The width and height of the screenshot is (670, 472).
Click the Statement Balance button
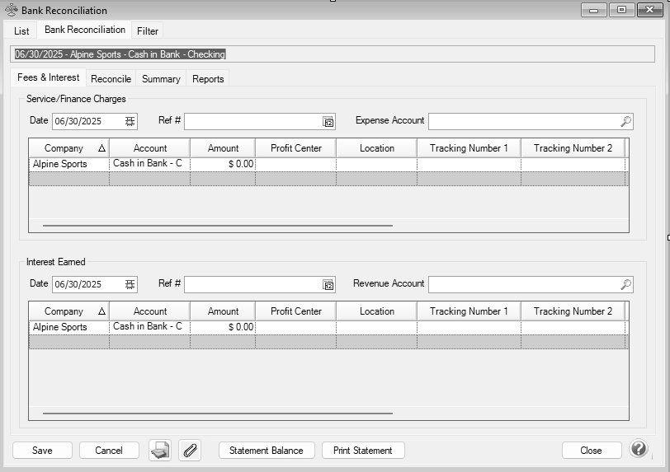[x=266, y=451]
